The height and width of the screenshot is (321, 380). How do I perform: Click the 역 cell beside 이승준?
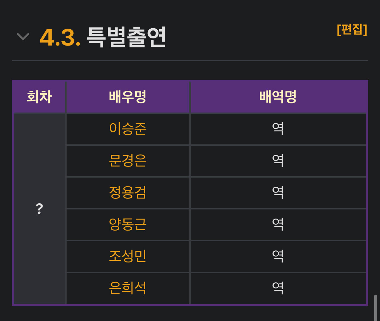click(x=278, y=129)
